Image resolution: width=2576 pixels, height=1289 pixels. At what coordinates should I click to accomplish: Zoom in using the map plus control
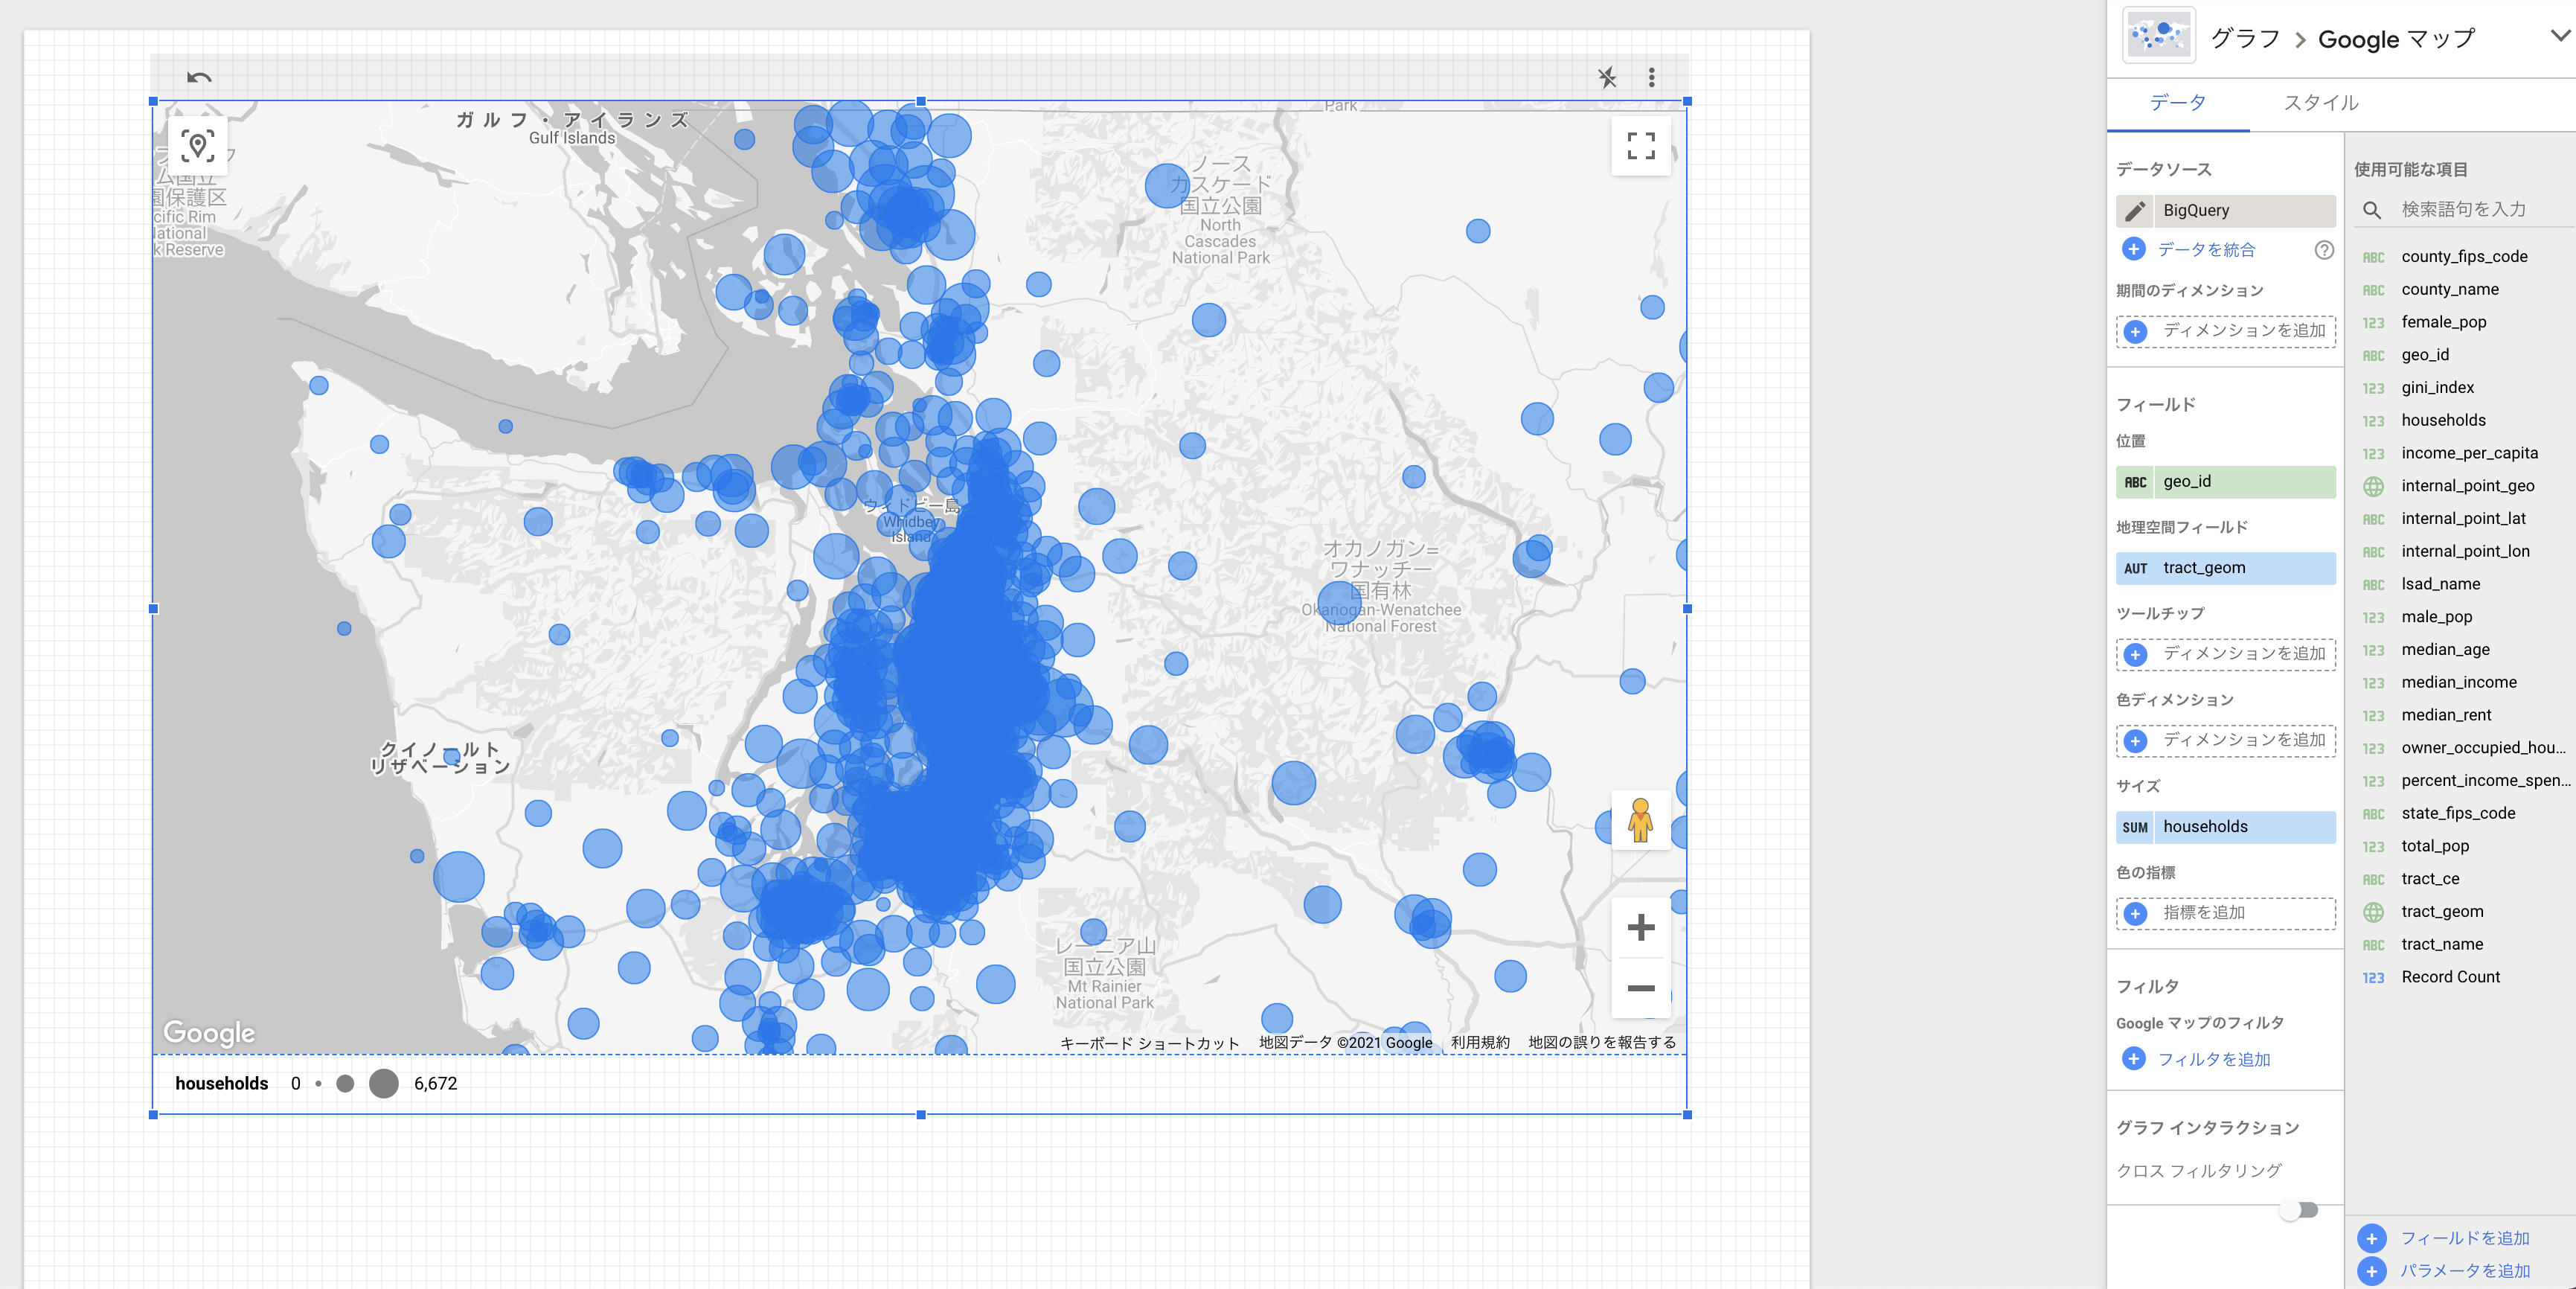click(1641, 927)
